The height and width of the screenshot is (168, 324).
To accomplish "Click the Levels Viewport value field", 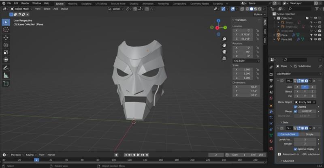I will [x=305, y=140].
